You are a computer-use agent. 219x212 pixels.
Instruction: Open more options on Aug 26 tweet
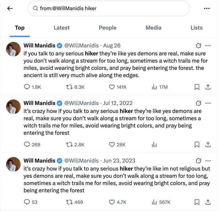click(x=208, y=46)
